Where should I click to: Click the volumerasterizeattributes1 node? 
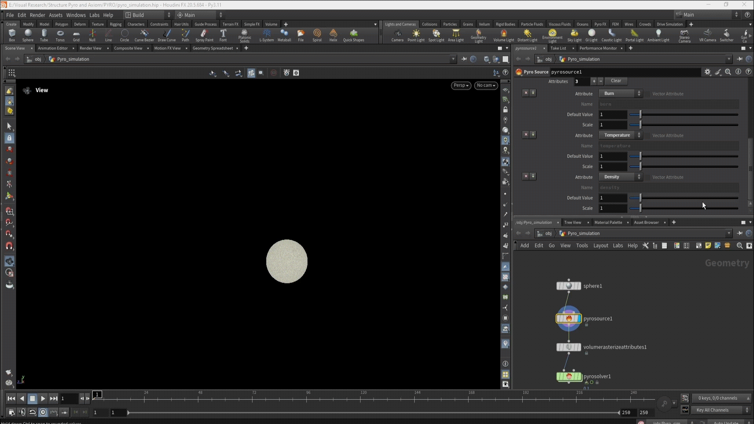(569, 347)
